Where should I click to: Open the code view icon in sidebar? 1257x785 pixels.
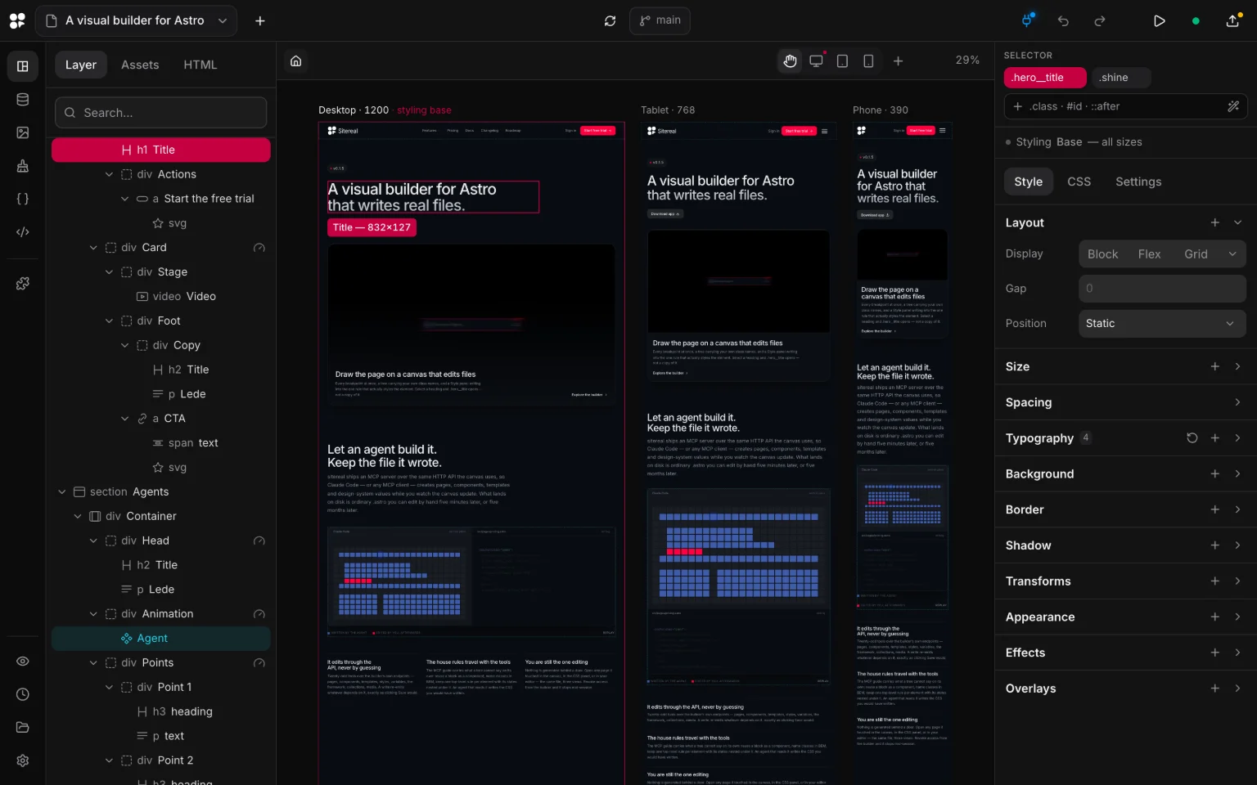click(x=23, y=232)
